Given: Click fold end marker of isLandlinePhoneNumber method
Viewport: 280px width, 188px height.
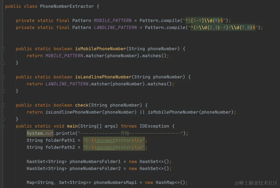Looking at the screenshot, I should pyautogui.click(x=3, y=91).
